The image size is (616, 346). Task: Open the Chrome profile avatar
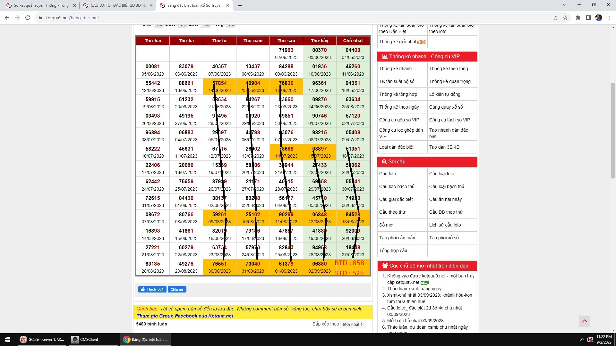[598, 18]
